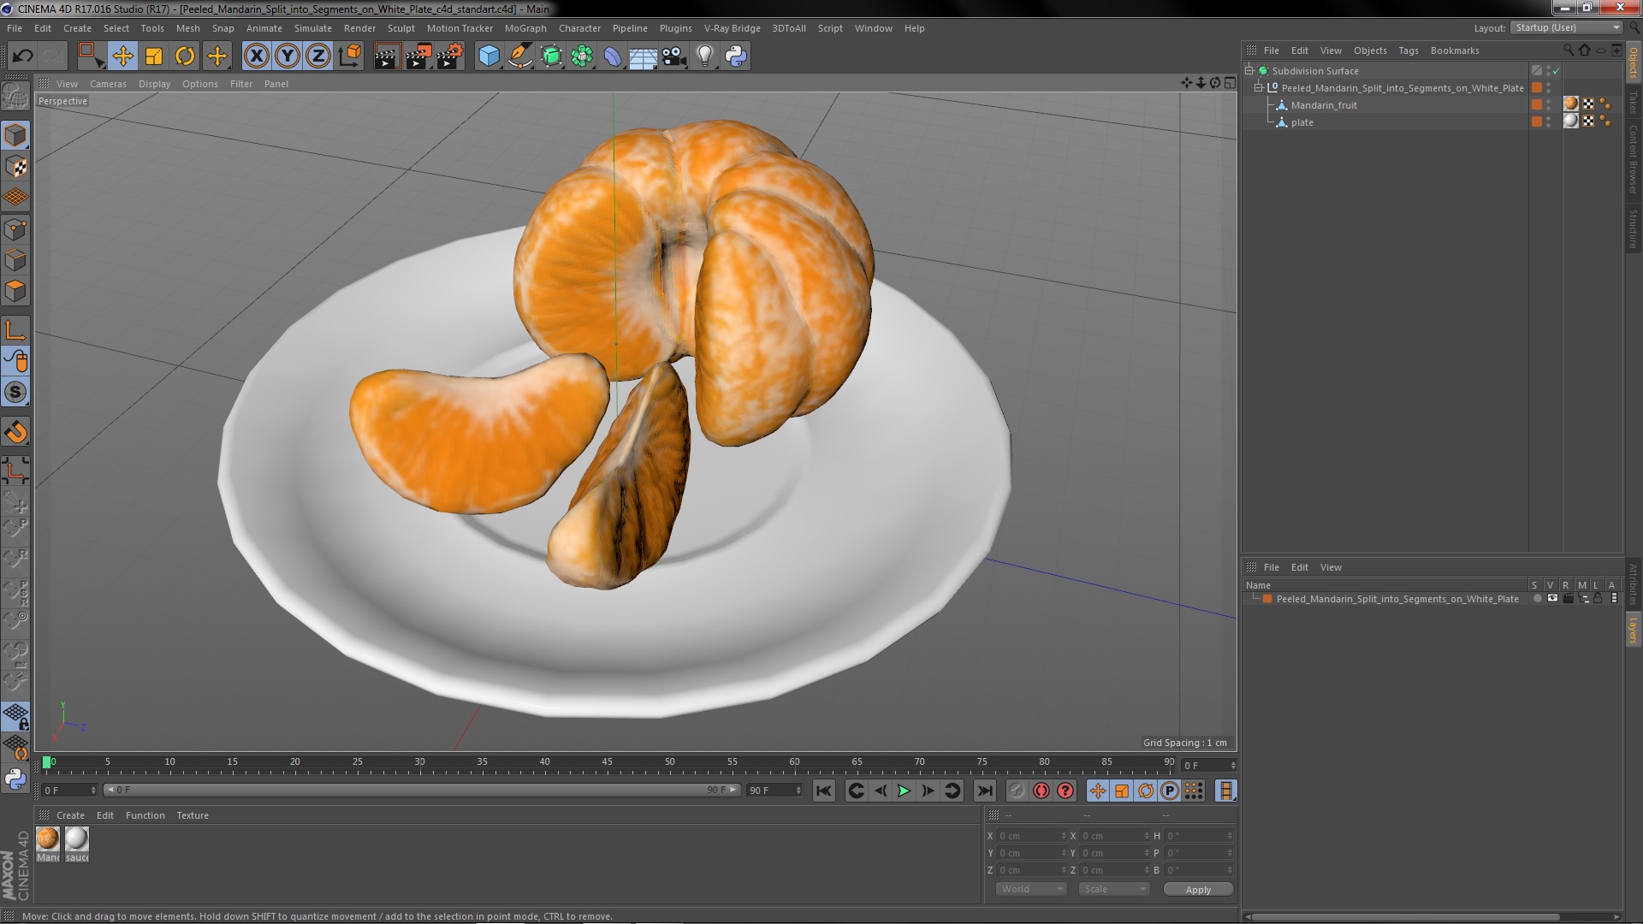Activate the Move tool

[x=122, y=56]
